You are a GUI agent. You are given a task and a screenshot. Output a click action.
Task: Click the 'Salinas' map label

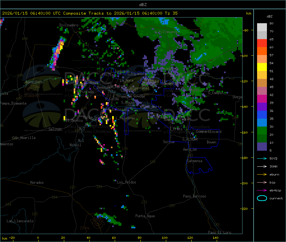click(55, 129)
